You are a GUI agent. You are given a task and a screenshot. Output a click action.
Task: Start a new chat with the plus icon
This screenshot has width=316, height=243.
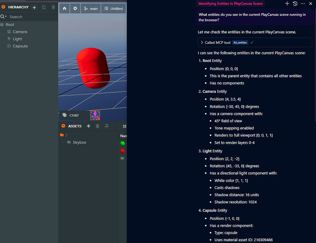point(287,3)
